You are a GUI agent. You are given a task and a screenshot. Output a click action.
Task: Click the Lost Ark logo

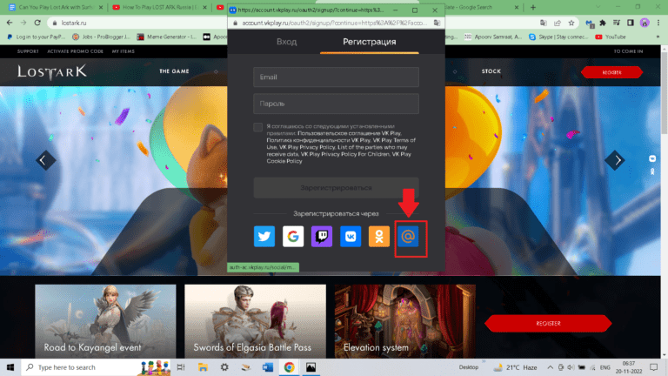pos(52,72)
